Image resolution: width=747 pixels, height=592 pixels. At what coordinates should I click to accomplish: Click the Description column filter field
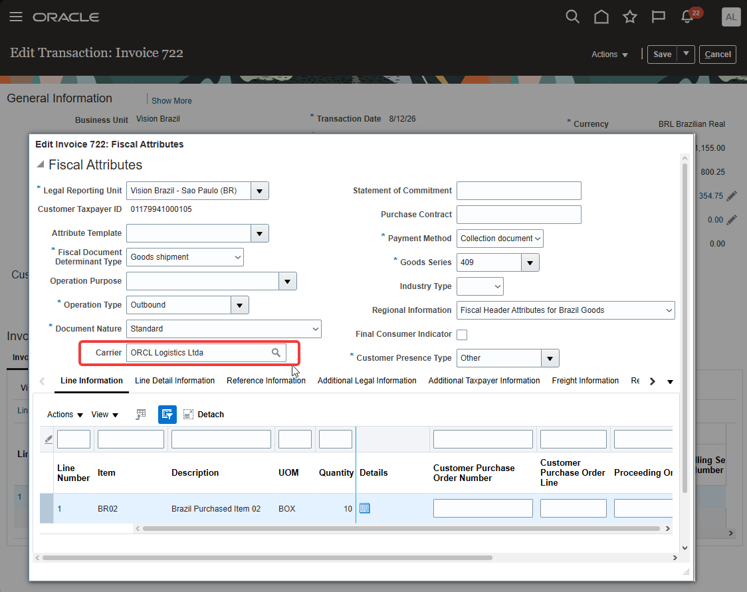click(x=221, y=439)
